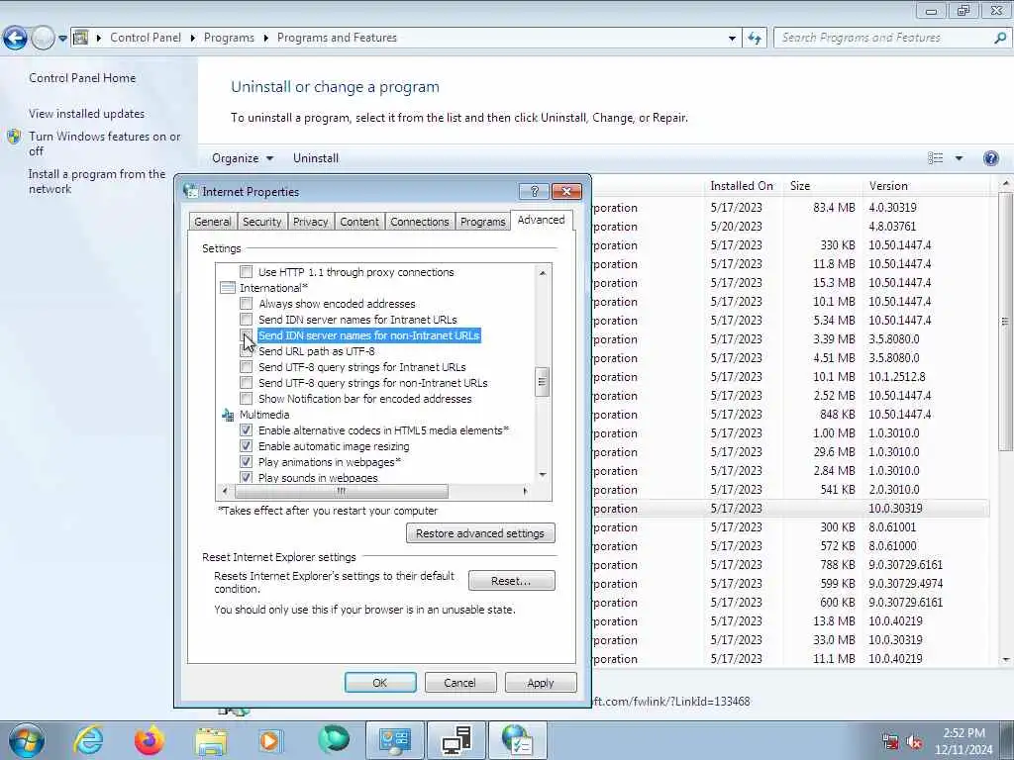1014x760 pixels.
Task: Open the Programs tab
Action: pyautogui.click(x=483, y=222)
